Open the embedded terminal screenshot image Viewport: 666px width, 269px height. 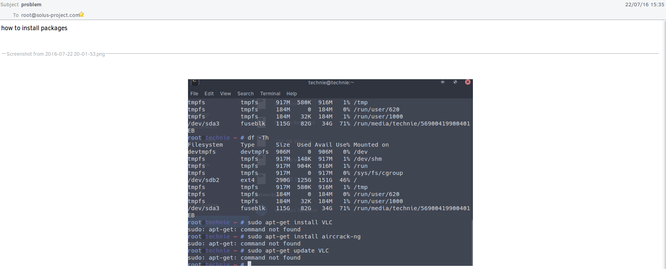coord(330,173)
